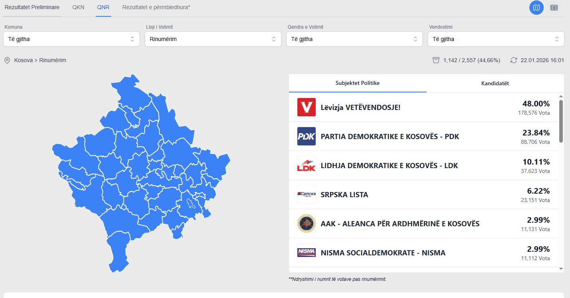Screen dimensions: 570x298
Task: Click the ballot box counted icon
Action: (436, 60)
